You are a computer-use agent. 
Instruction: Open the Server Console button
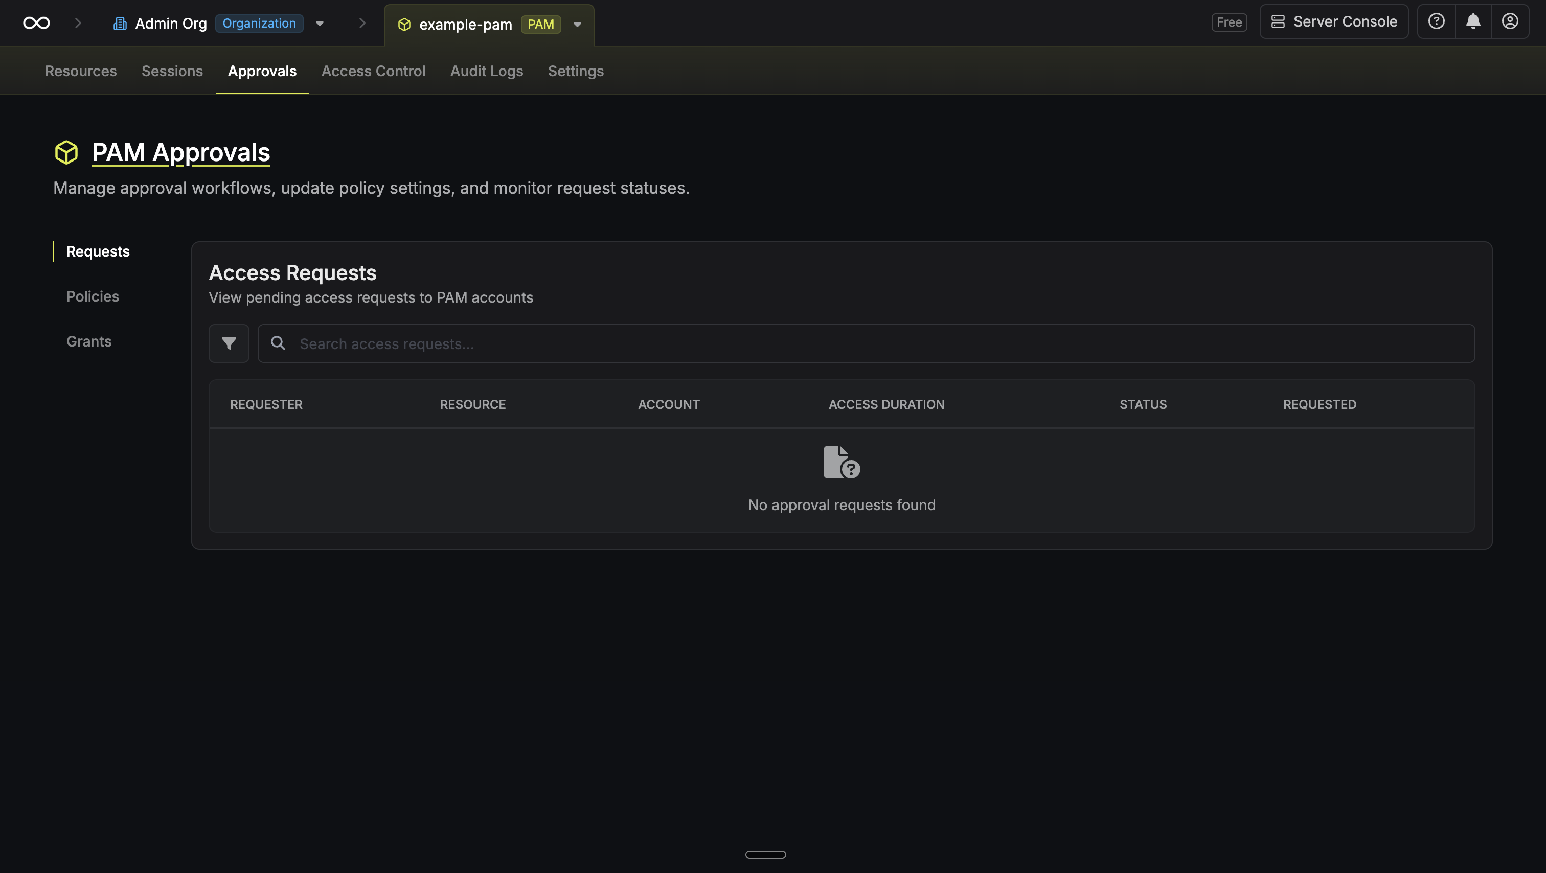(1334, 21)
